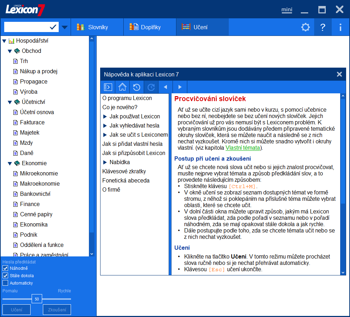Click the Učení button in bottom panel

[17, 310]
